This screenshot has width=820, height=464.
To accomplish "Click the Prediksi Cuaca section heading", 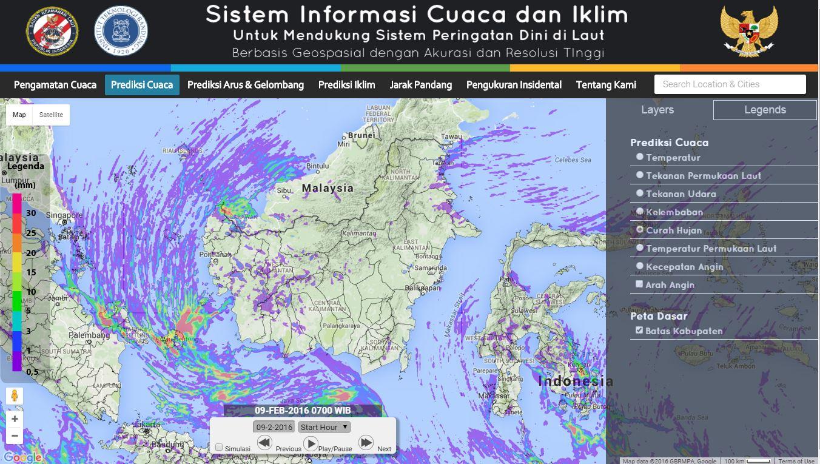I will pyautogui.click(x=670, y=143).
